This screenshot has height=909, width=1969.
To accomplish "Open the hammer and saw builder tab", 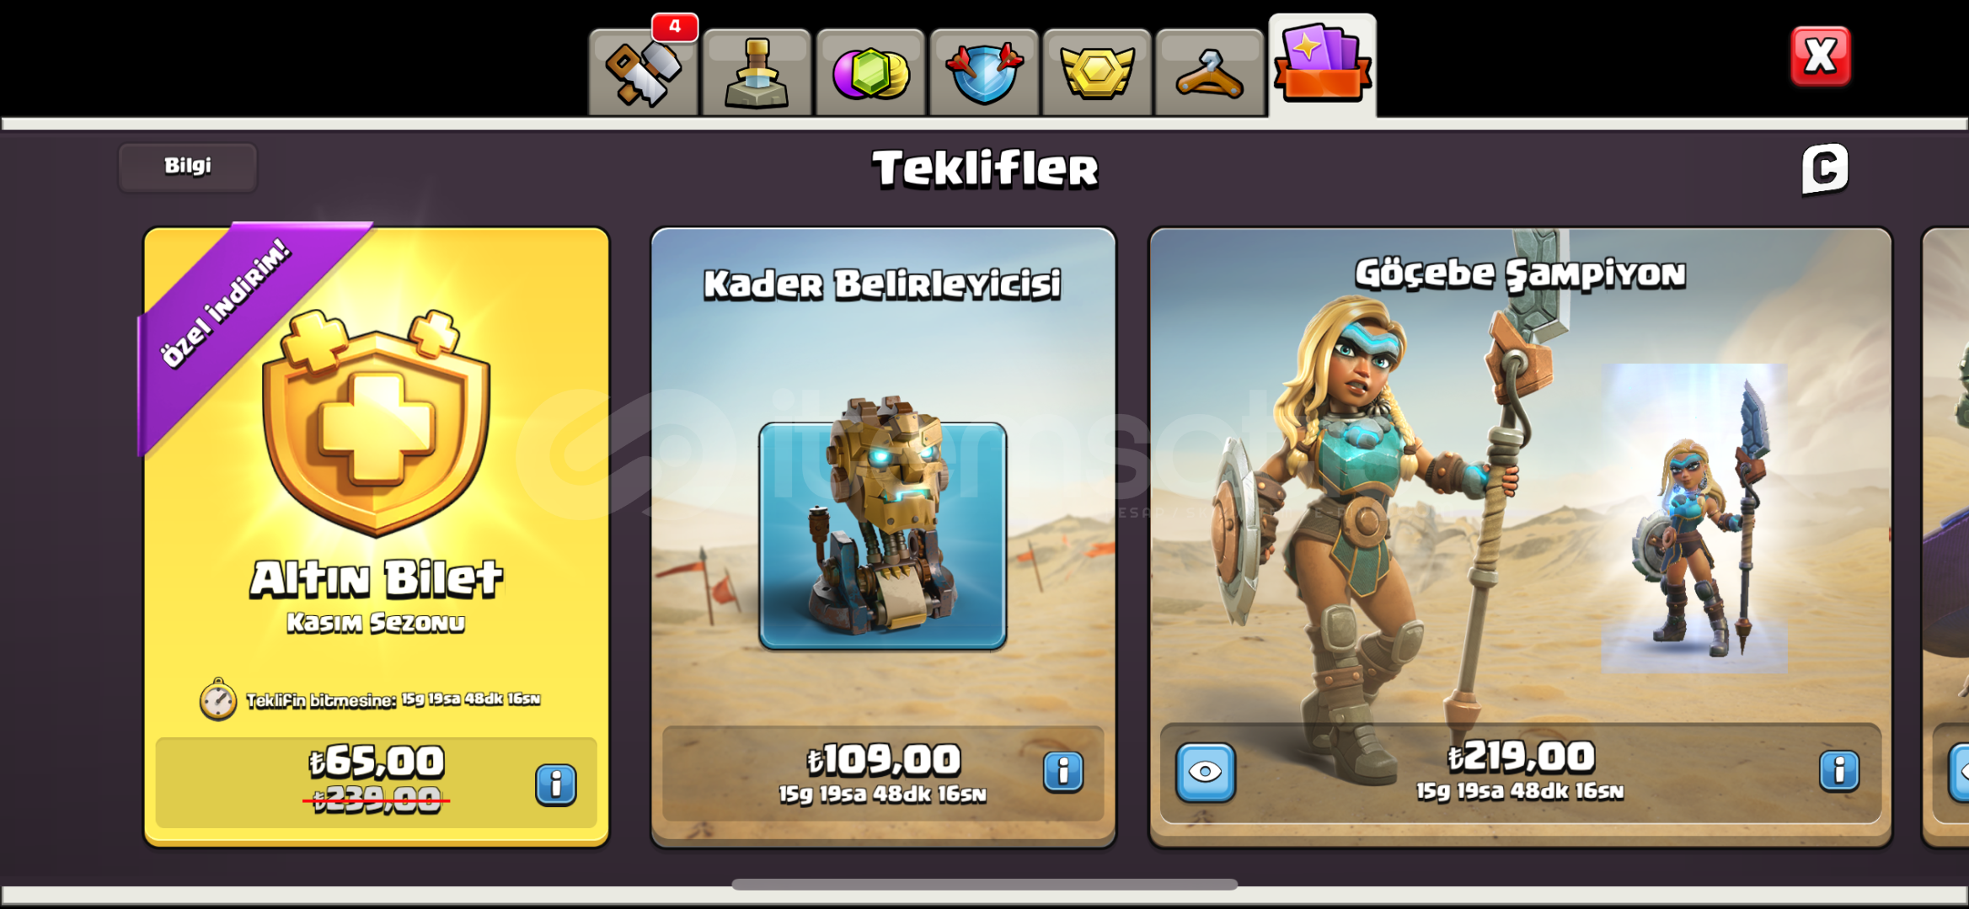I will (x=644, y=72).
